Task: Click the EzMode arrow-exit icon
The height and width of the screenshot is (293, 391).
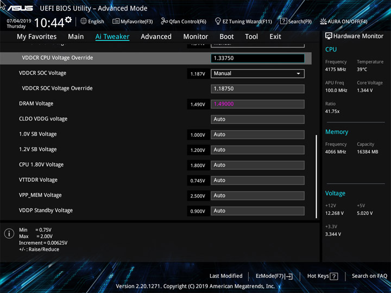Action: coord(289,276)
